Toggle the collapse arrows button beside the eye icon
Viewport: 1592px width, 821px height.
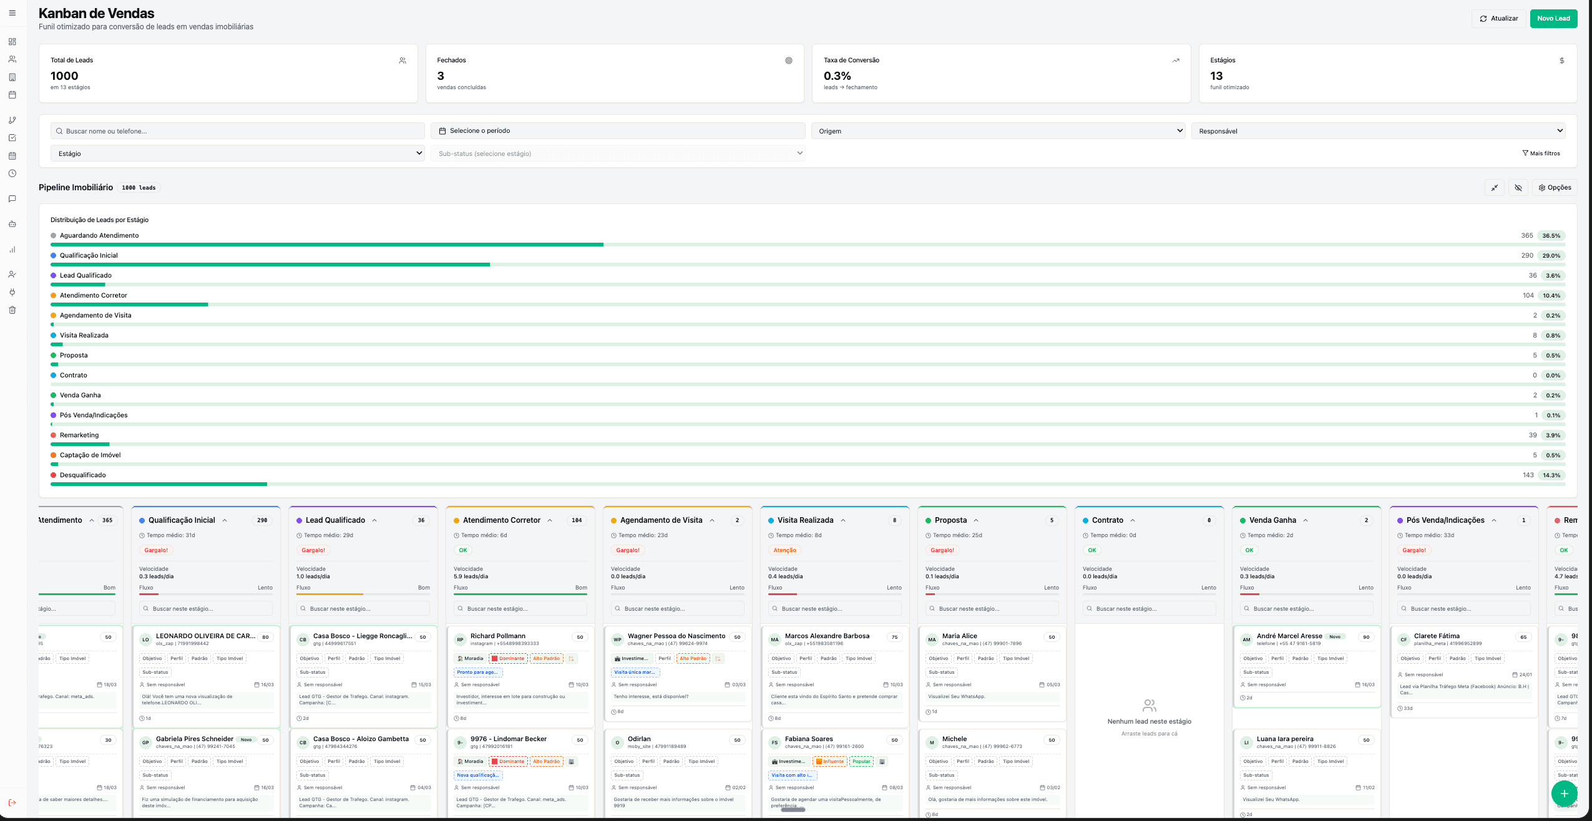[1495, 187]
